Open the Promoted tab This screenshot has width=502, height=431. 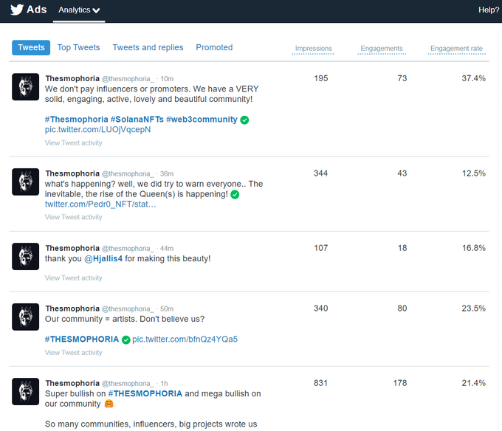[214, 47]
